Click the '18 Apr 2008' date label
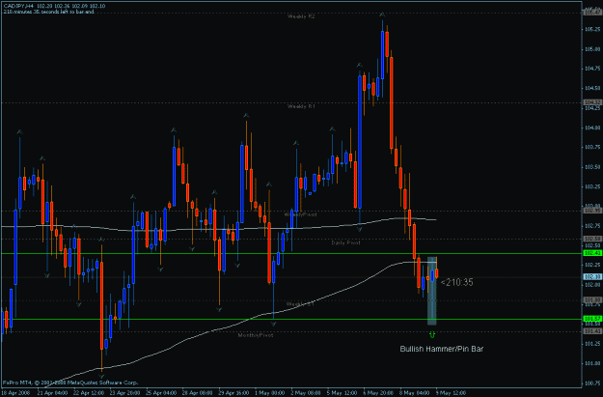 coord(15,393)
